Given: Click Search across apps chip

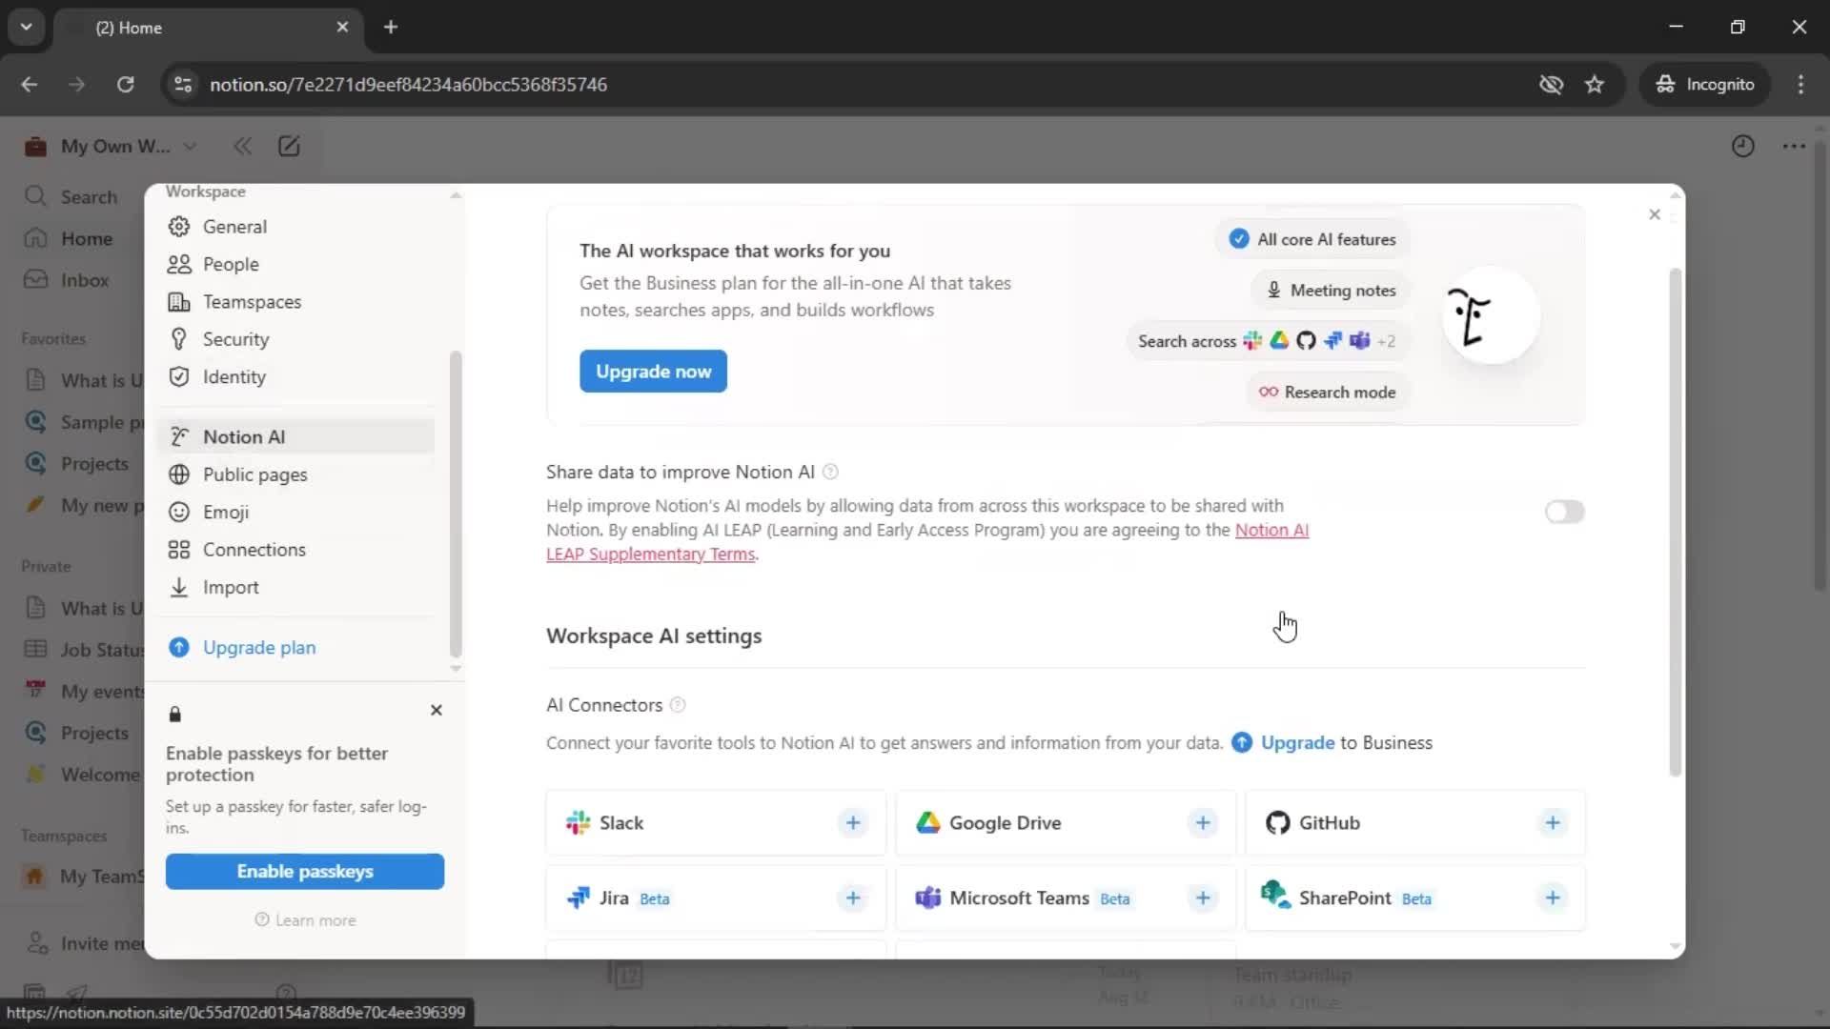Looking at the screenshot, I should tap(1268, 341).
